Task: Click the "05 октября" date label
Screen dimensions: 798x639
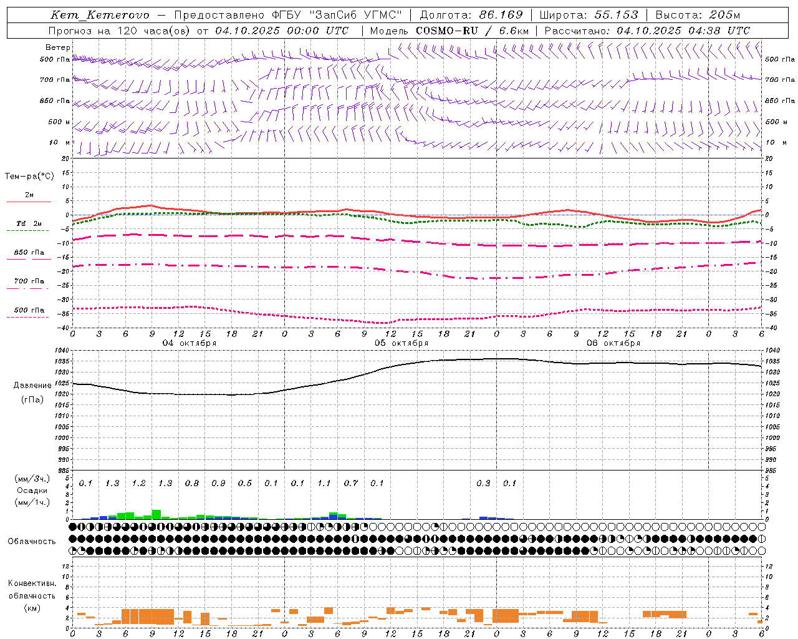Action: [x=401, y=343]
